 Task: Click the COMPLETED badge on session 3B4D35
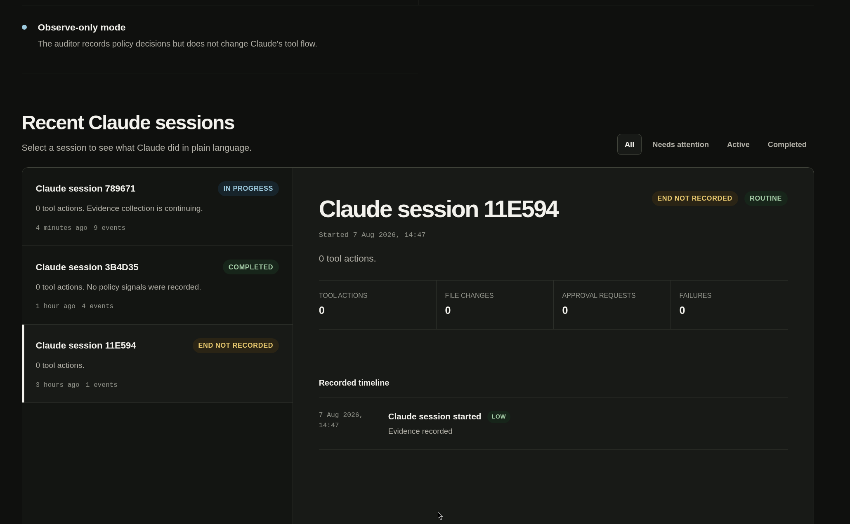pyautogui.click(x=250, y=267)
